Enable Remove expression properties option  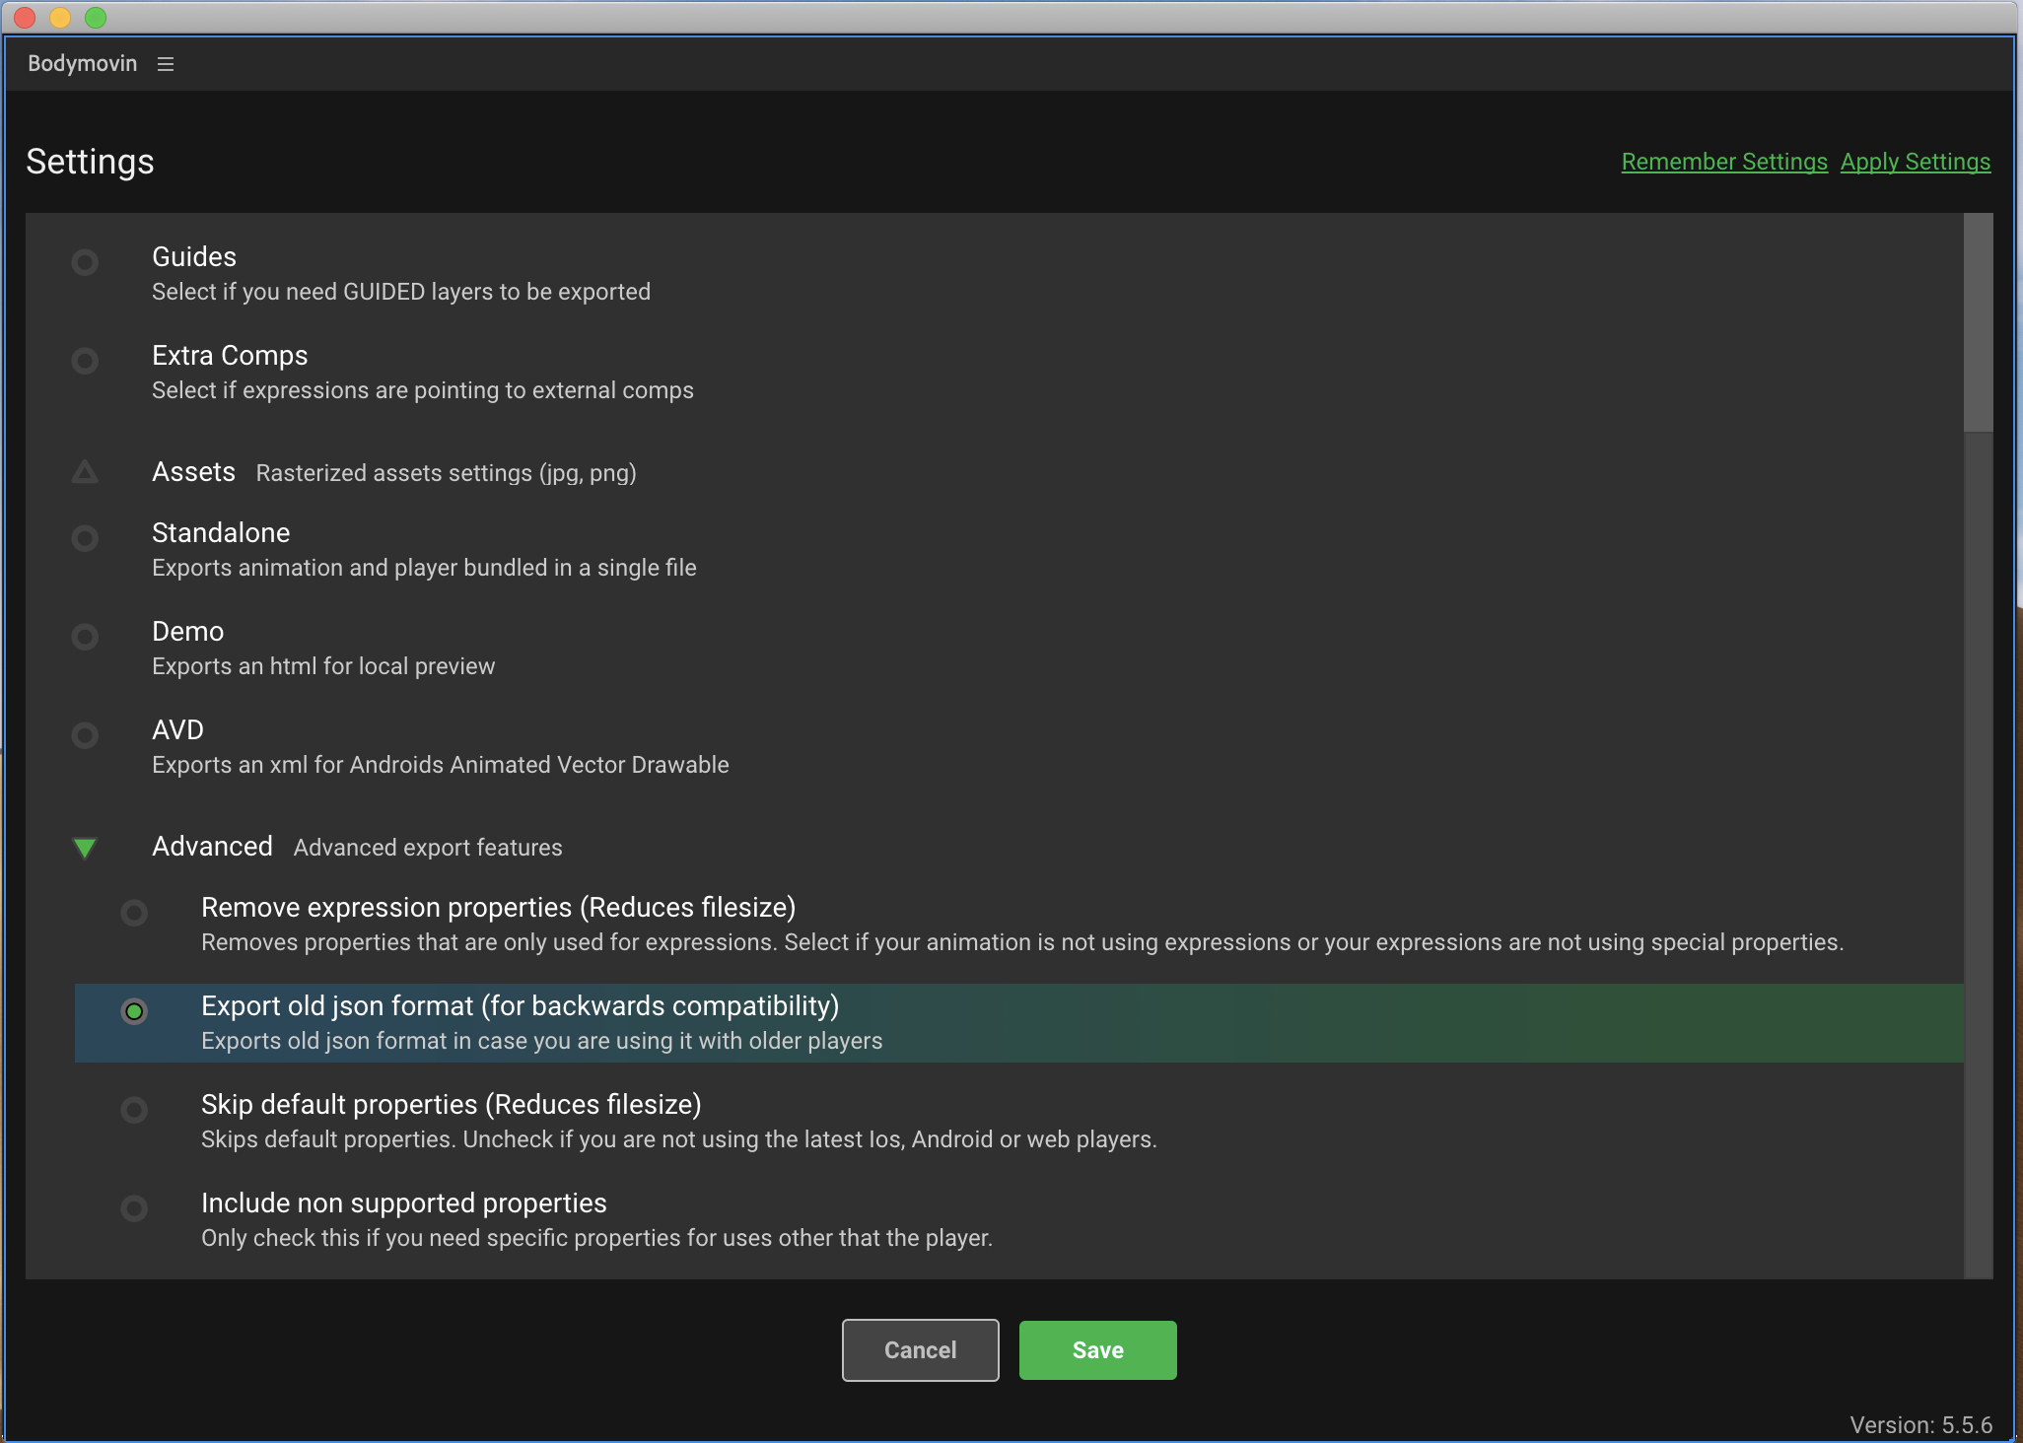click(134, 913)
